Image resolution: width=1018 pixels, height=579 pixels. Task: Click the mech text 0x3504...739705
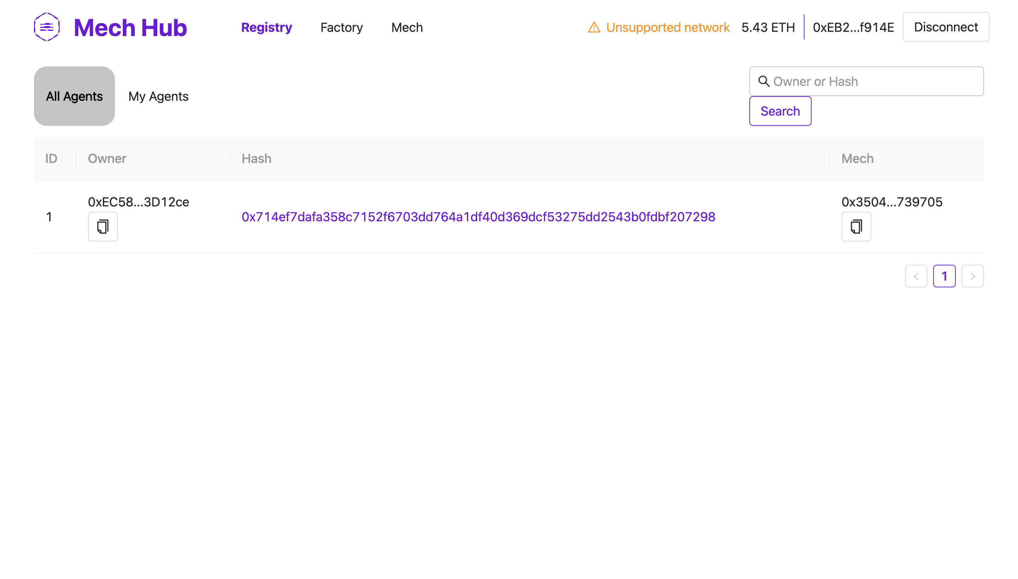point(891,201)
